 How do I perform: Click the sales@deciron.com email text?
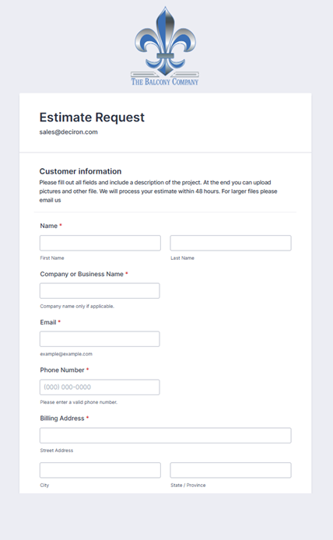68,132
